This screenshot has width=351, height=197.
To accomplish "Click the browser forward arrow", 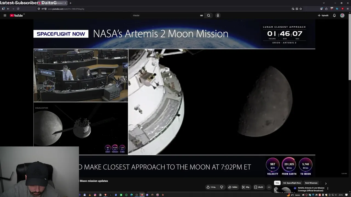I will click(x=13, y=9).
